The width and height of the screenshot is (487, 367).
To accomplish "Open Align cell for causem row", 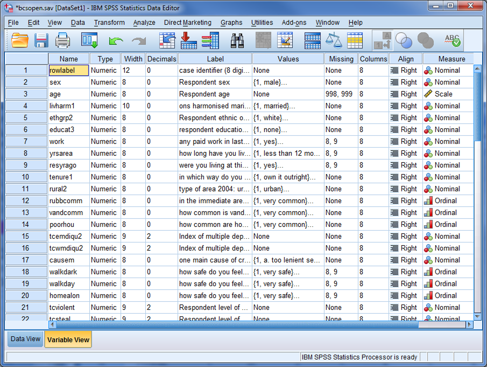I will [406, 260].
